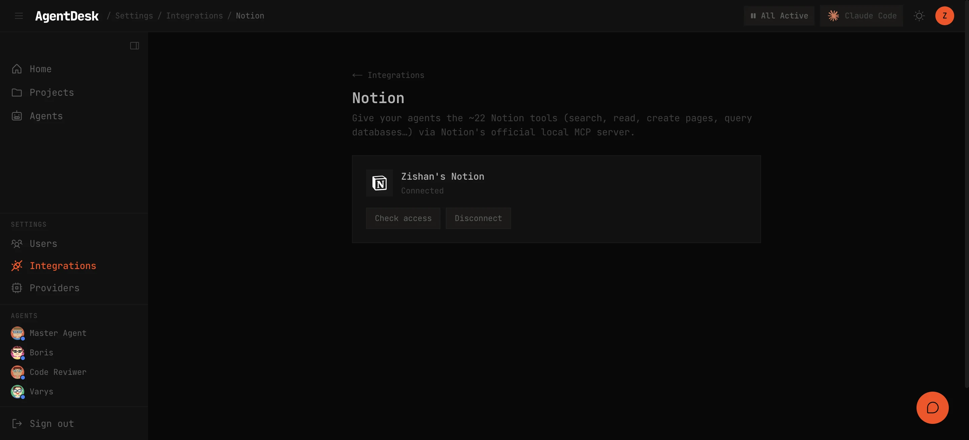Pause agents with All Active button
969x440 pixels.
click(779, 16)
